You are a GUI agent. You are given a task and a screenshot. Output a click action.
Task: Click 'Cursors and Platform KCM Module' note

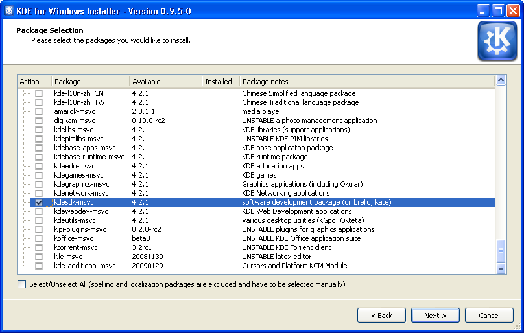(294, 266)
